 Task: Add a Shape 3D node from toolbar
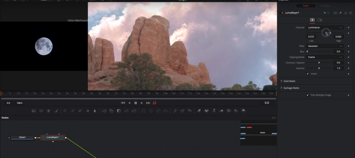point(207,111)
